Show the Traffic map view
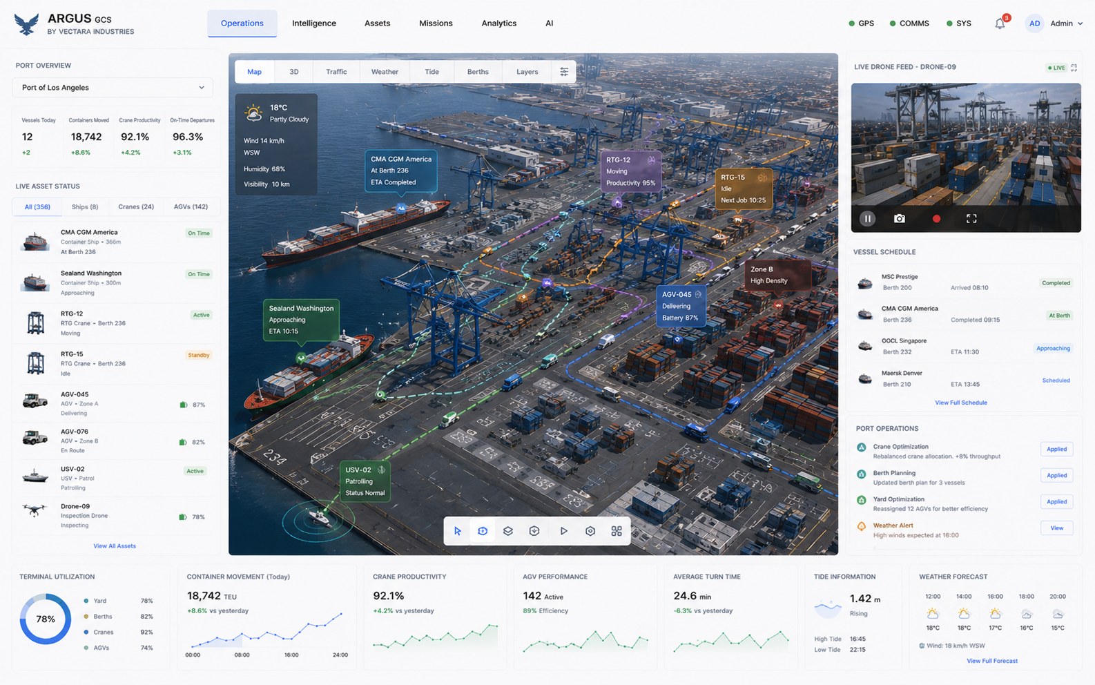This screenshot has width=1095, height=685. (336, 72)
